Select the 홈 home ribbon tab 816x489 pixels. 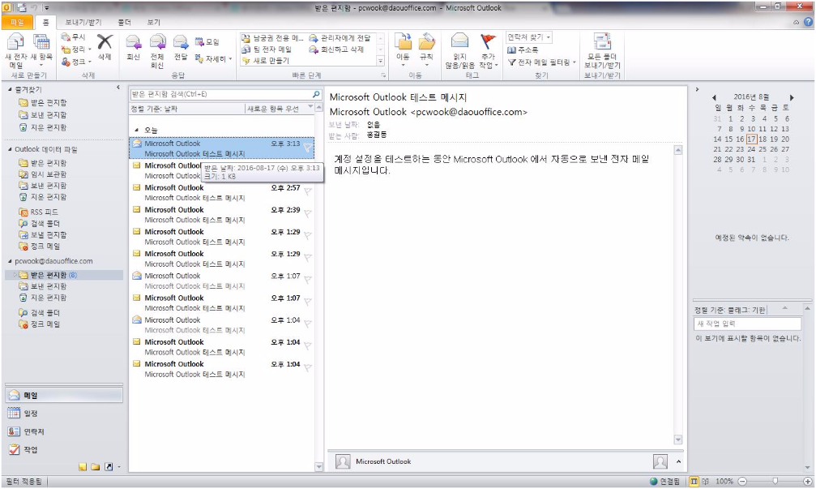point(46,23)
